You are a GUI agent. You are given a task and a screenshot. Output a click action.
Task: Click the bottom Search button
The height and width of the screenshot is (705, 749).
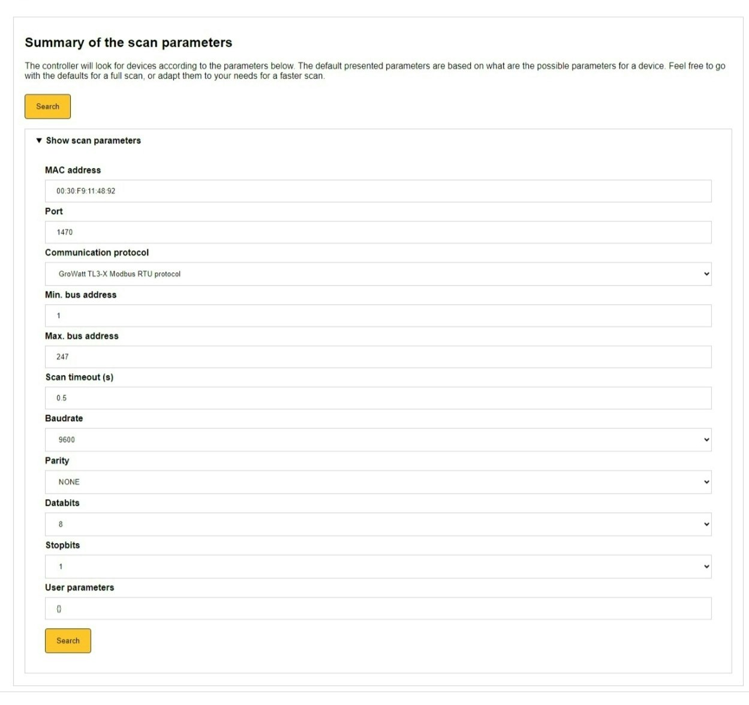pos(68,640)
